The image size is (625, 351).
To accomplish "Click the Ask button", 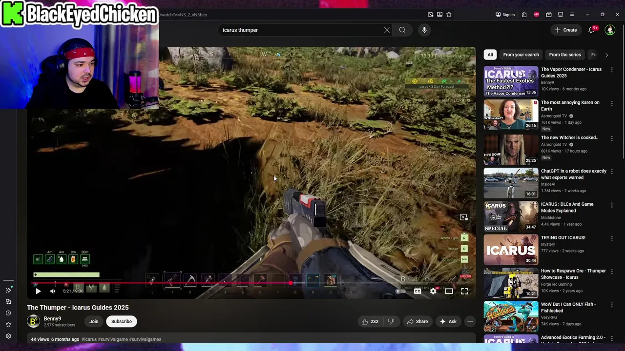I will point(448,321).
